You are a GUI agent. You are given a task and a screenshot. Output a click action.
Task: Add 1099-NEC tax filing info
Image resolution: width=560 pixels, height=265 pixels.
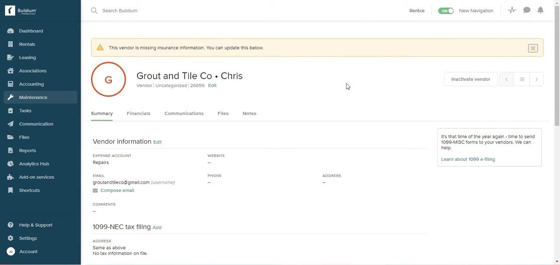point(157,227)
